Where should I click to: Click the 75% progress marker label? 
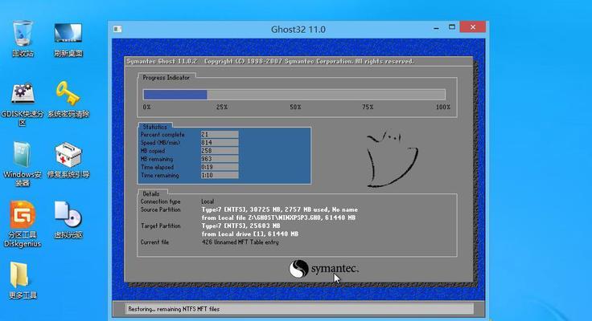[368, 108]
